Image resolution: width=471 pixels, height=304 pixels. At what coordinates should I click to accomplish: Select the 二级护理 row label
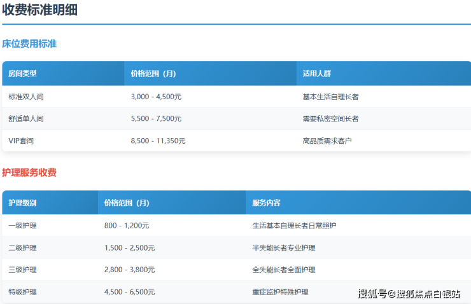click(x=22, y=248)
